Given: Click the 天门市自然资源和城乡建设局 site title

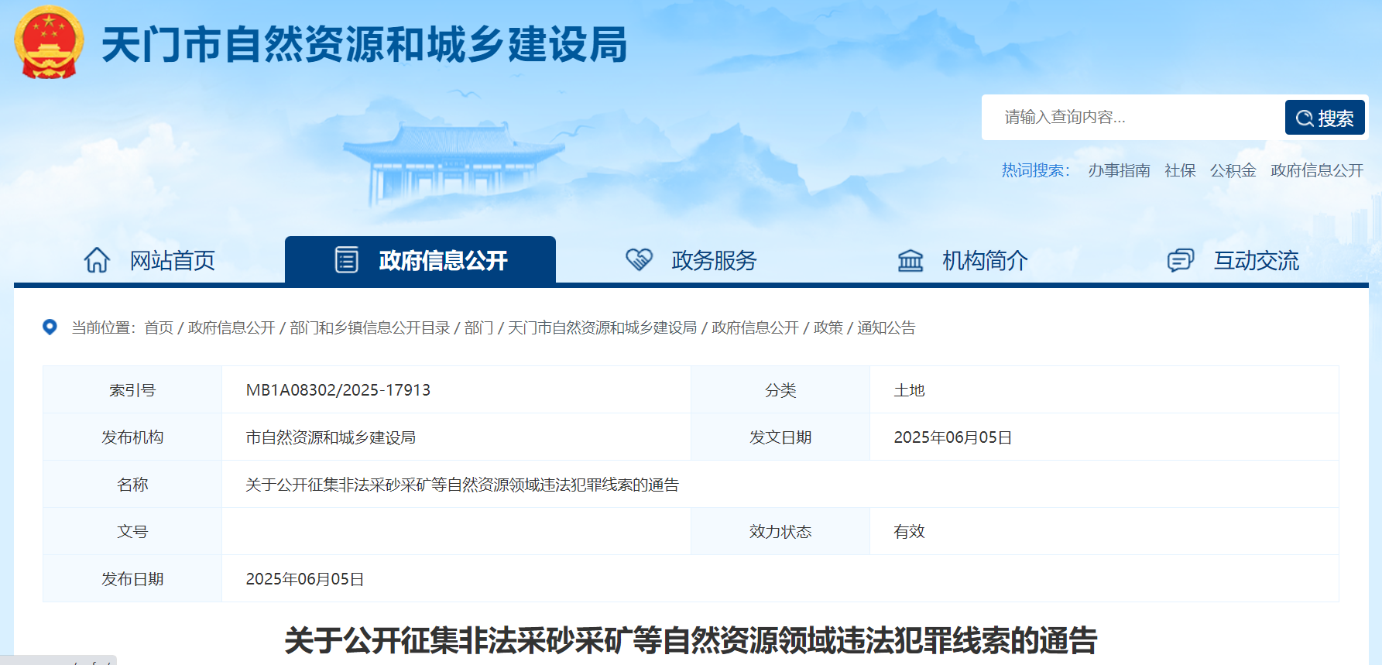Looking at the screenshot, I should coord(364,45).
